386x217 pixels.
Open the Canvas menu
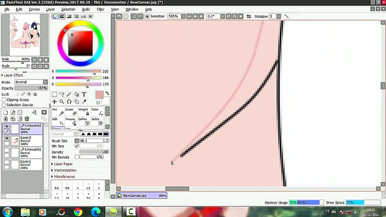coord(34,10)
